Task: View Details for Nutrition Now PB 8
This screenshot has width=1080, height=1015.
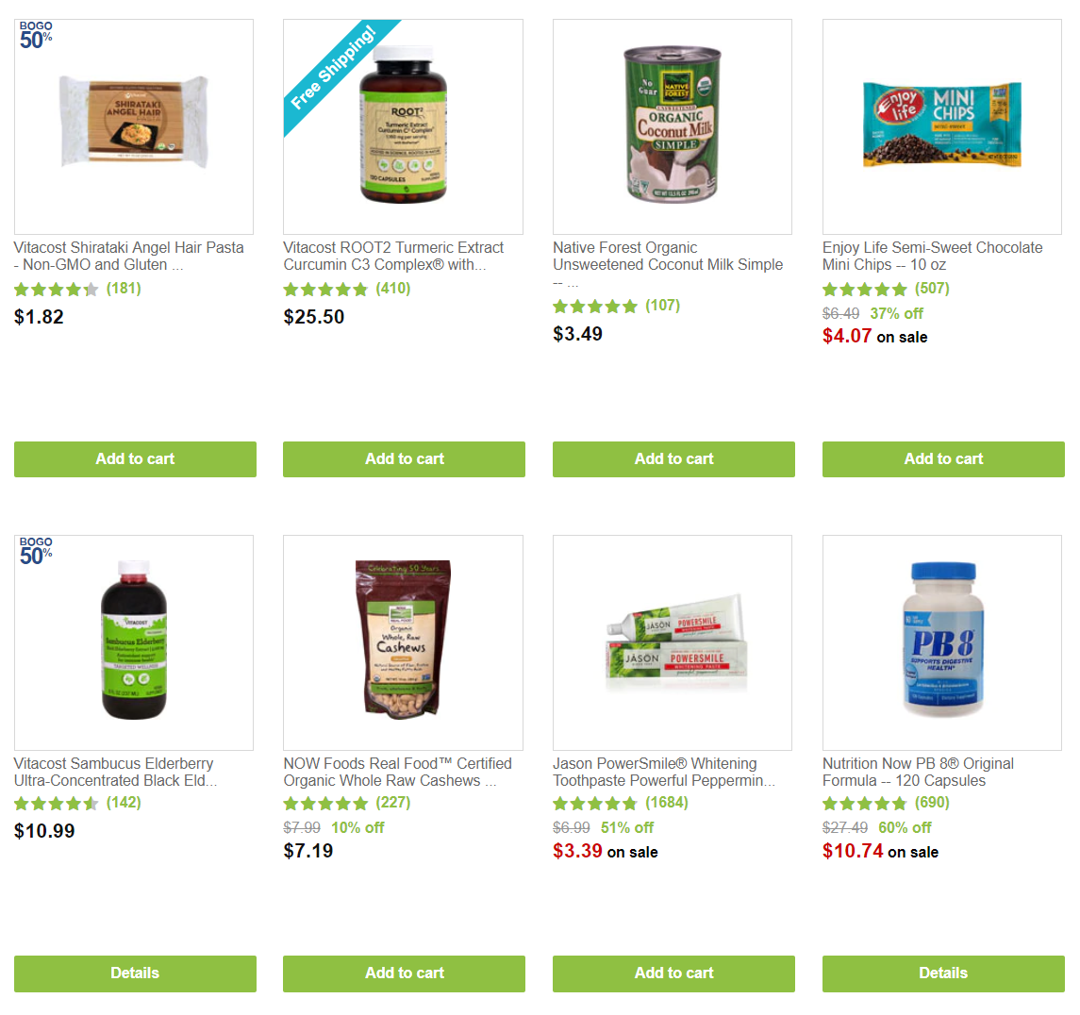Action: tap(943, 973)
